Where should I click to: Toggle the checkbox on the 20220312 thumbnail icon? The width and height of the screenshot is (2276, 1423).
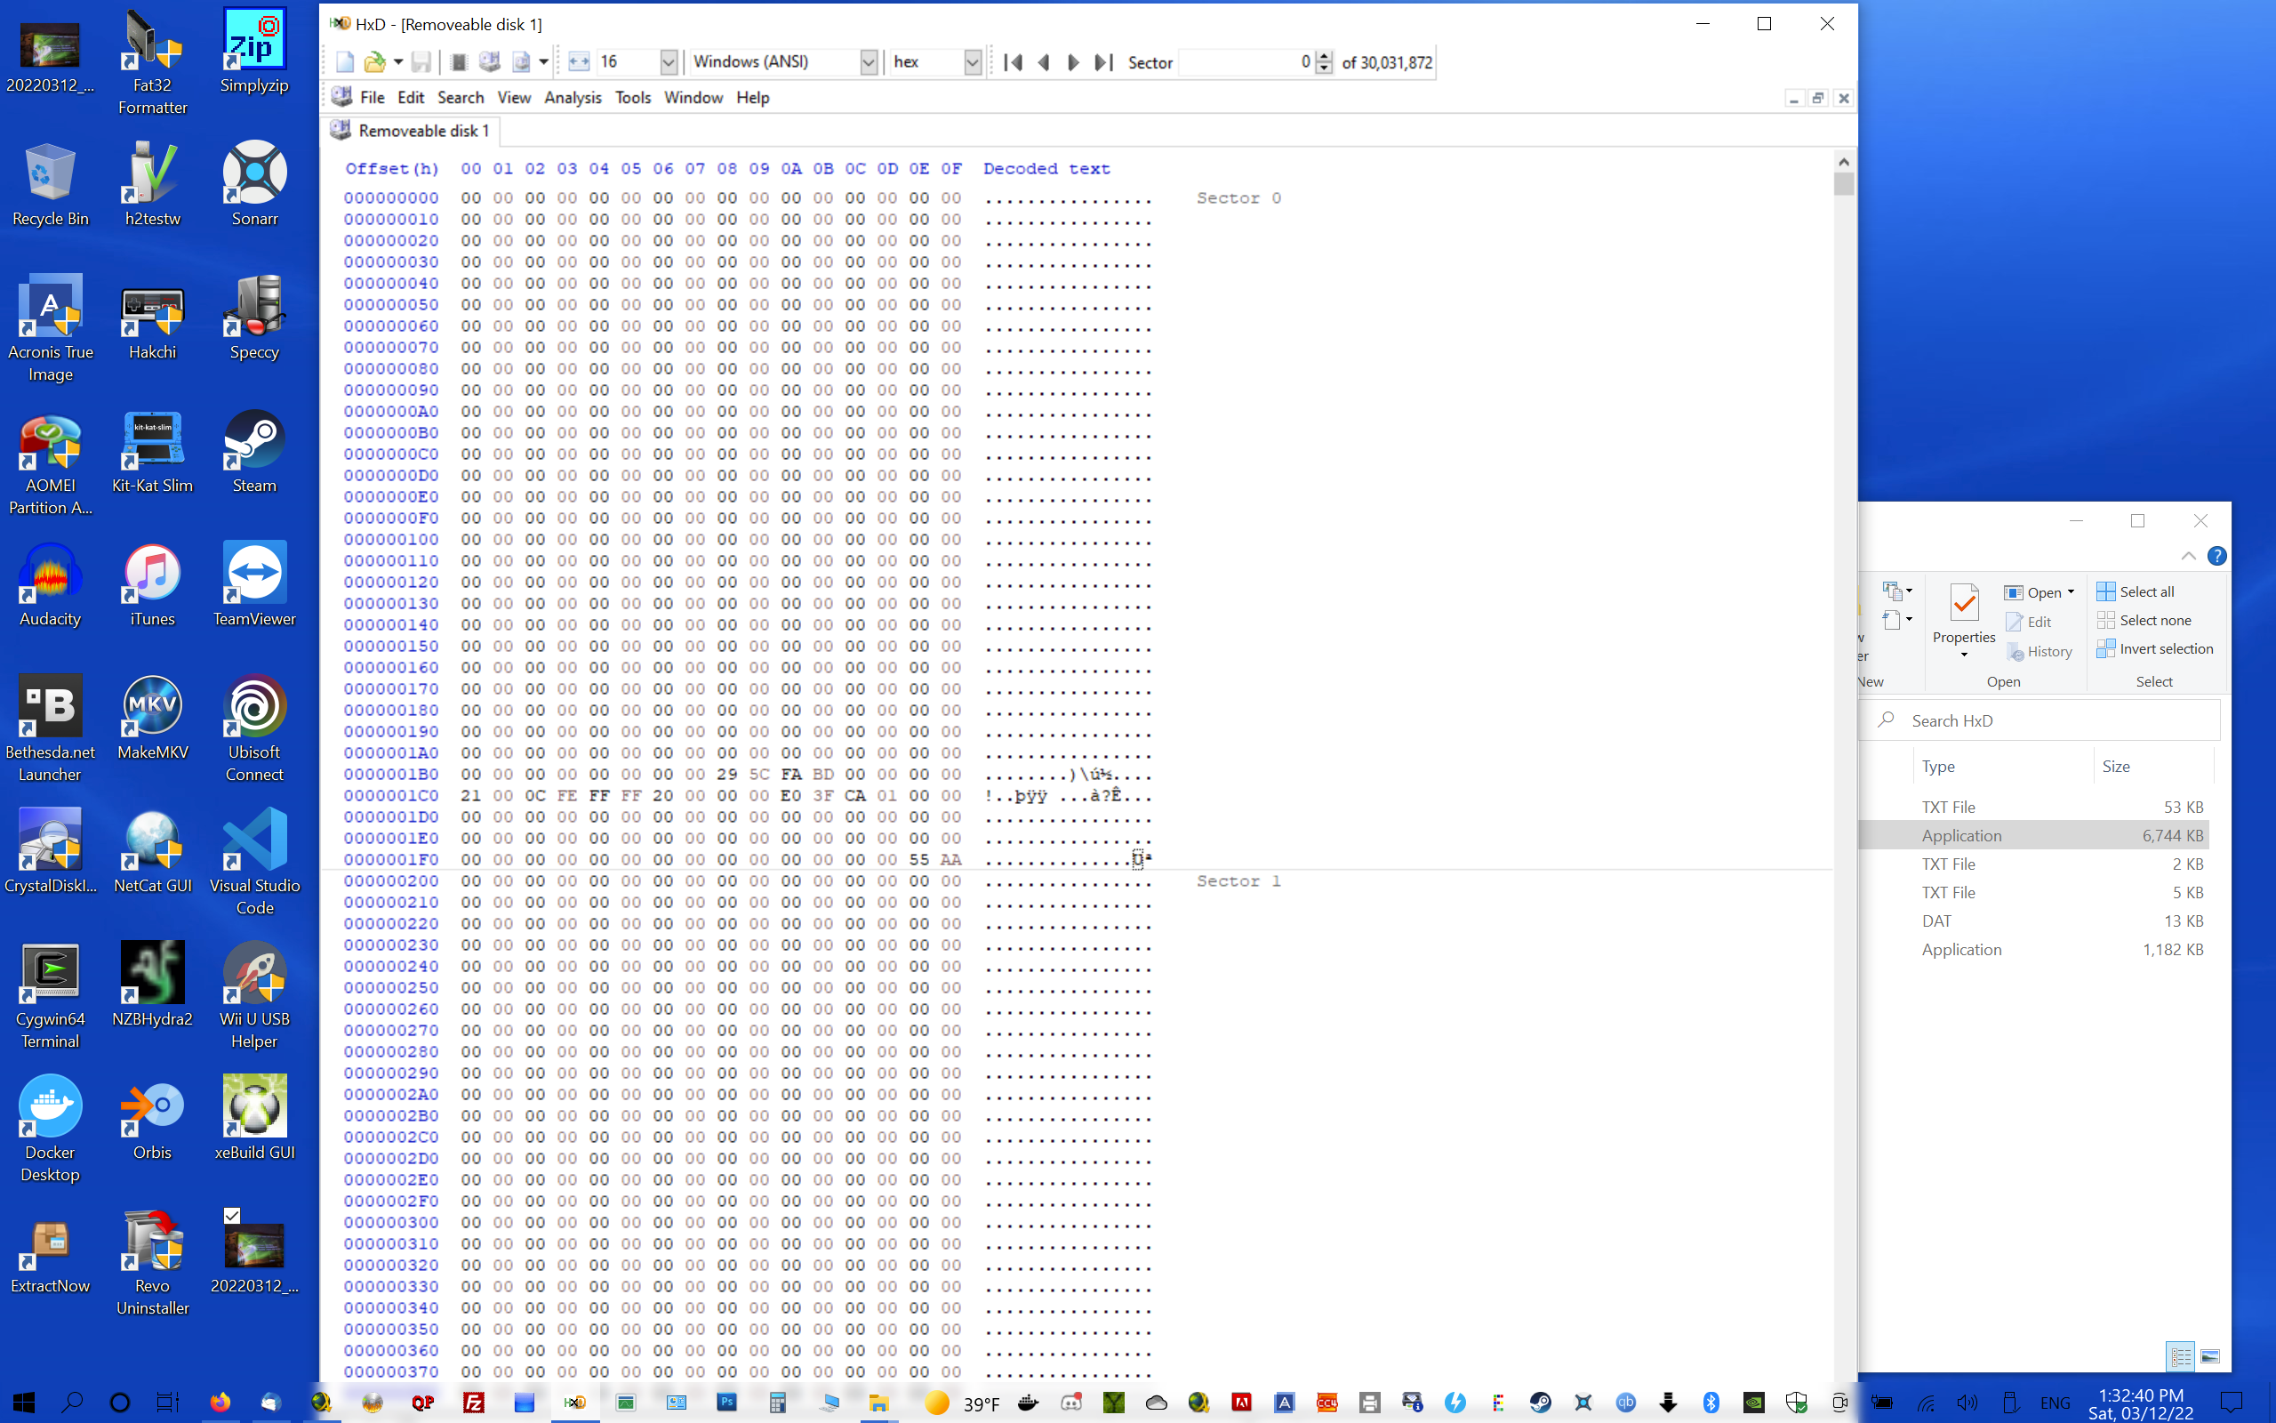pos(232,1215)
